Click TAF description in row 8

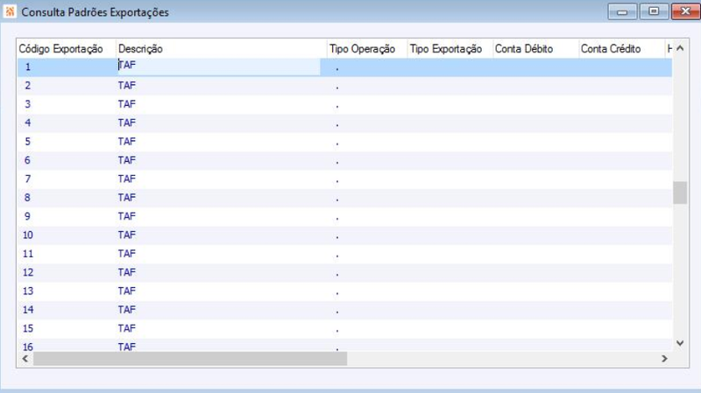click(x=127, y=198)
